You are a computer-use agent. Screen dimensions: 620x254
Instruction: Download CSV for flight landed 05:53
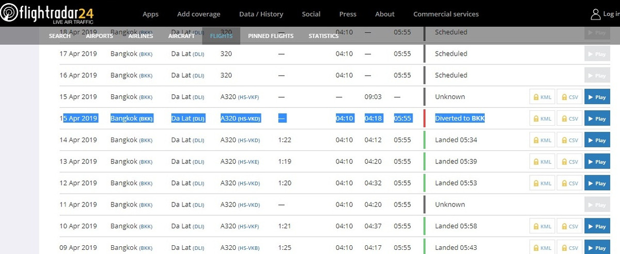(x=569, y=183)
